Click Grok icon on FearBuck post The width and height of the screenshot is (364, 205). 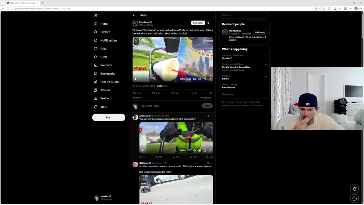[208, 23]
